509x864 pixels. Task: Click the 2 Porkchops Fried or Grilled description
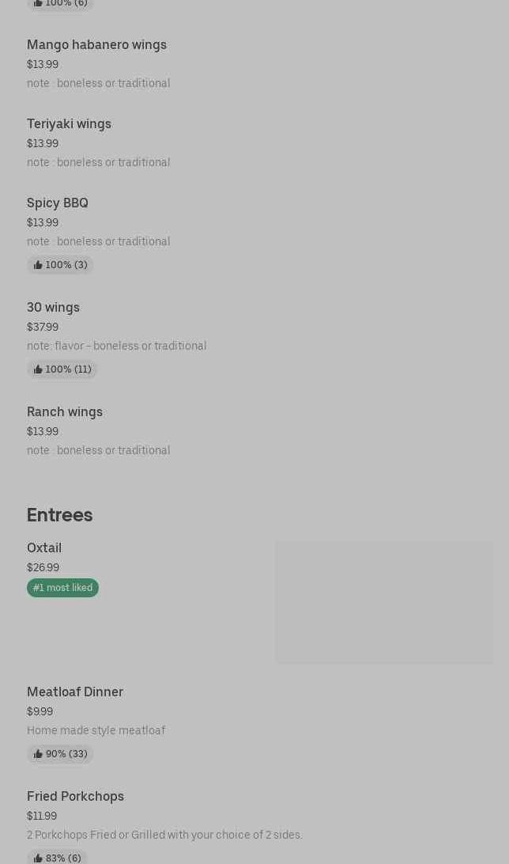tap(164, 835)
